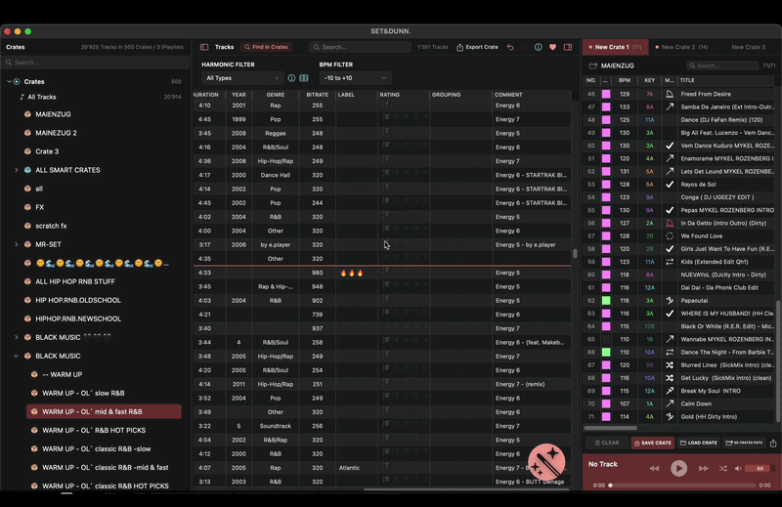Click the magic wand floating button
782x507 pixels.
546,462
